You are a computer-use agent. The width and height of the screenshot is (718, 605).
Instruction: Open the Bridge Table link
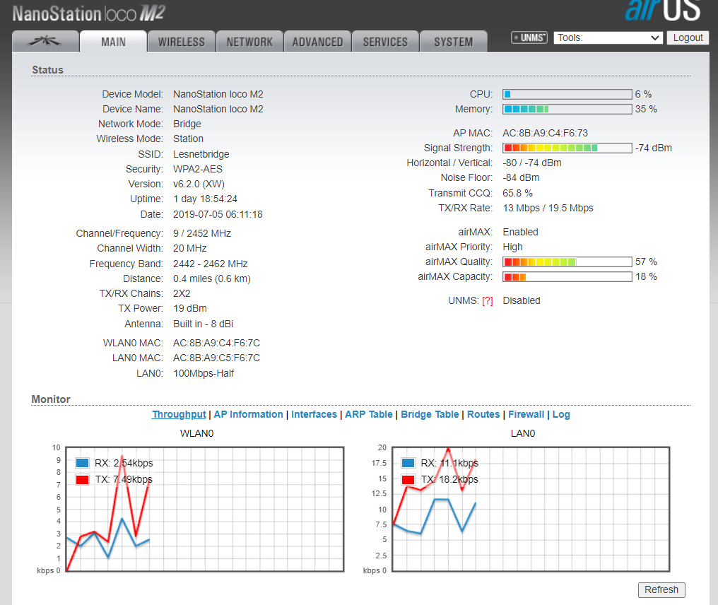click(430, 414)
